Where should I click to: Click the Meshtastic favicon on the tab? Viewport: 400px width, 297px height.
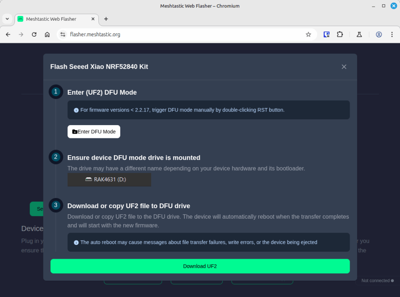20,19
